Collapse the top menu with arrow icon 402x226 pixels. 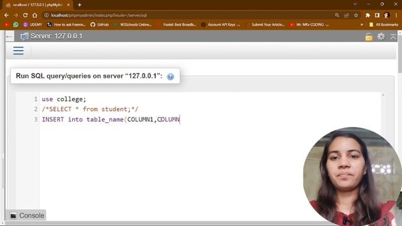click(x=393, y=36)
